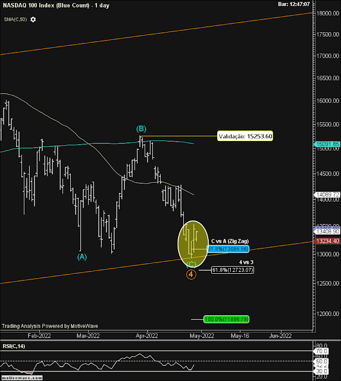This screenshot has height=381, width=341.
Task: Click the May-2022 date axis label
Action: tap(202, 336)
